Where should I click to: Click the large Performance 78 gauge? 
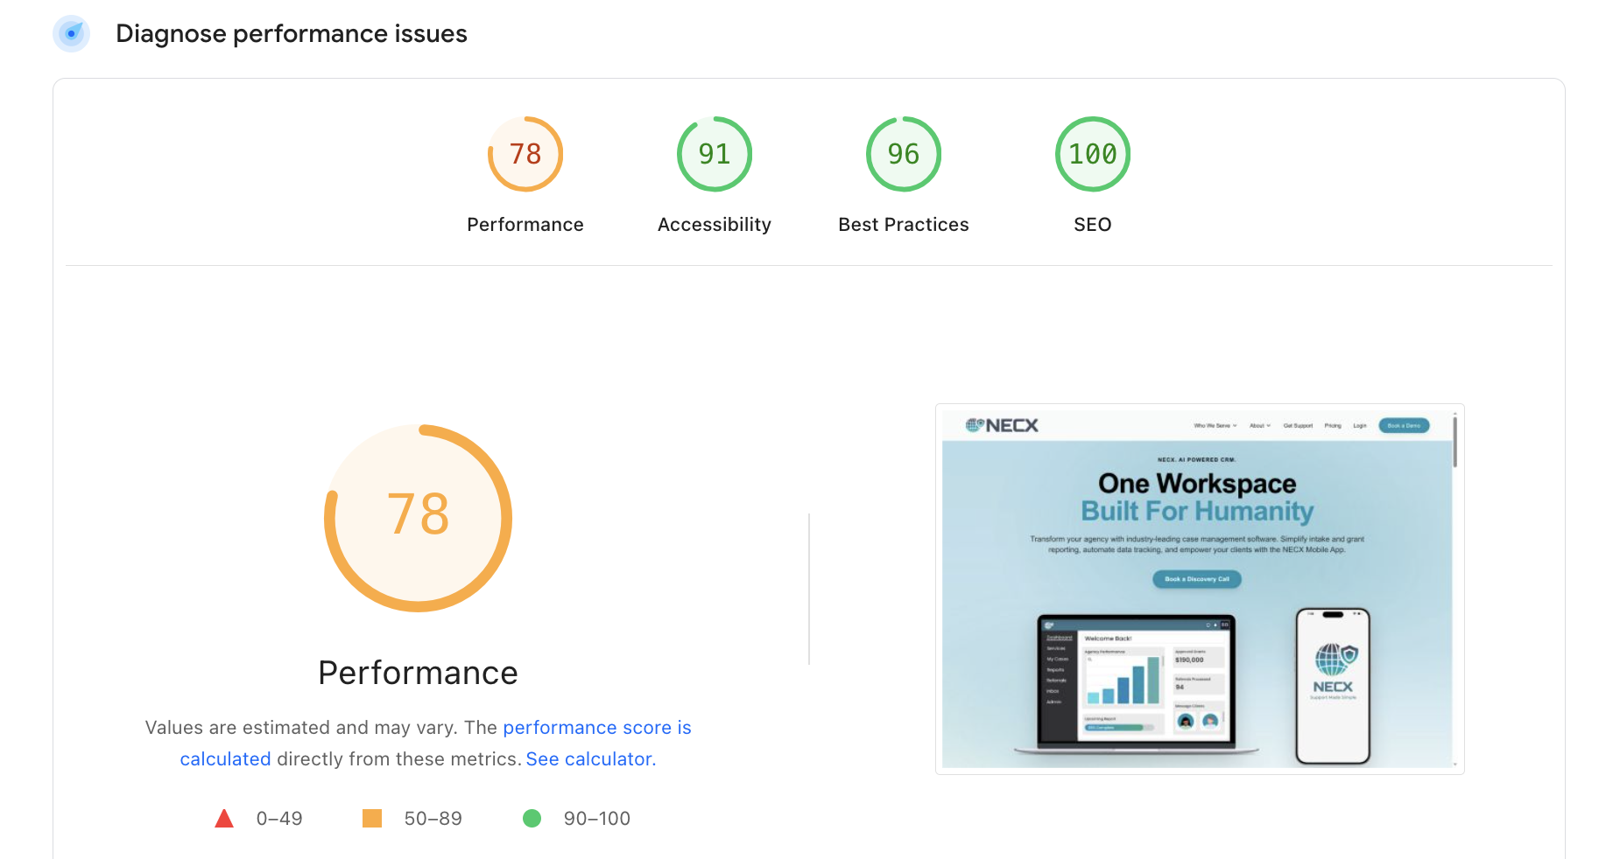(x=419, y=518)
